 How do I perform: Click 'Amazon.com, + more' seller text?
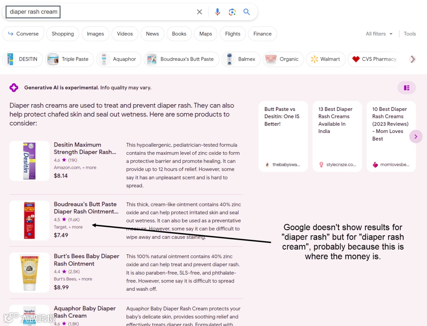pyautogui.click(x=75, y=168)
